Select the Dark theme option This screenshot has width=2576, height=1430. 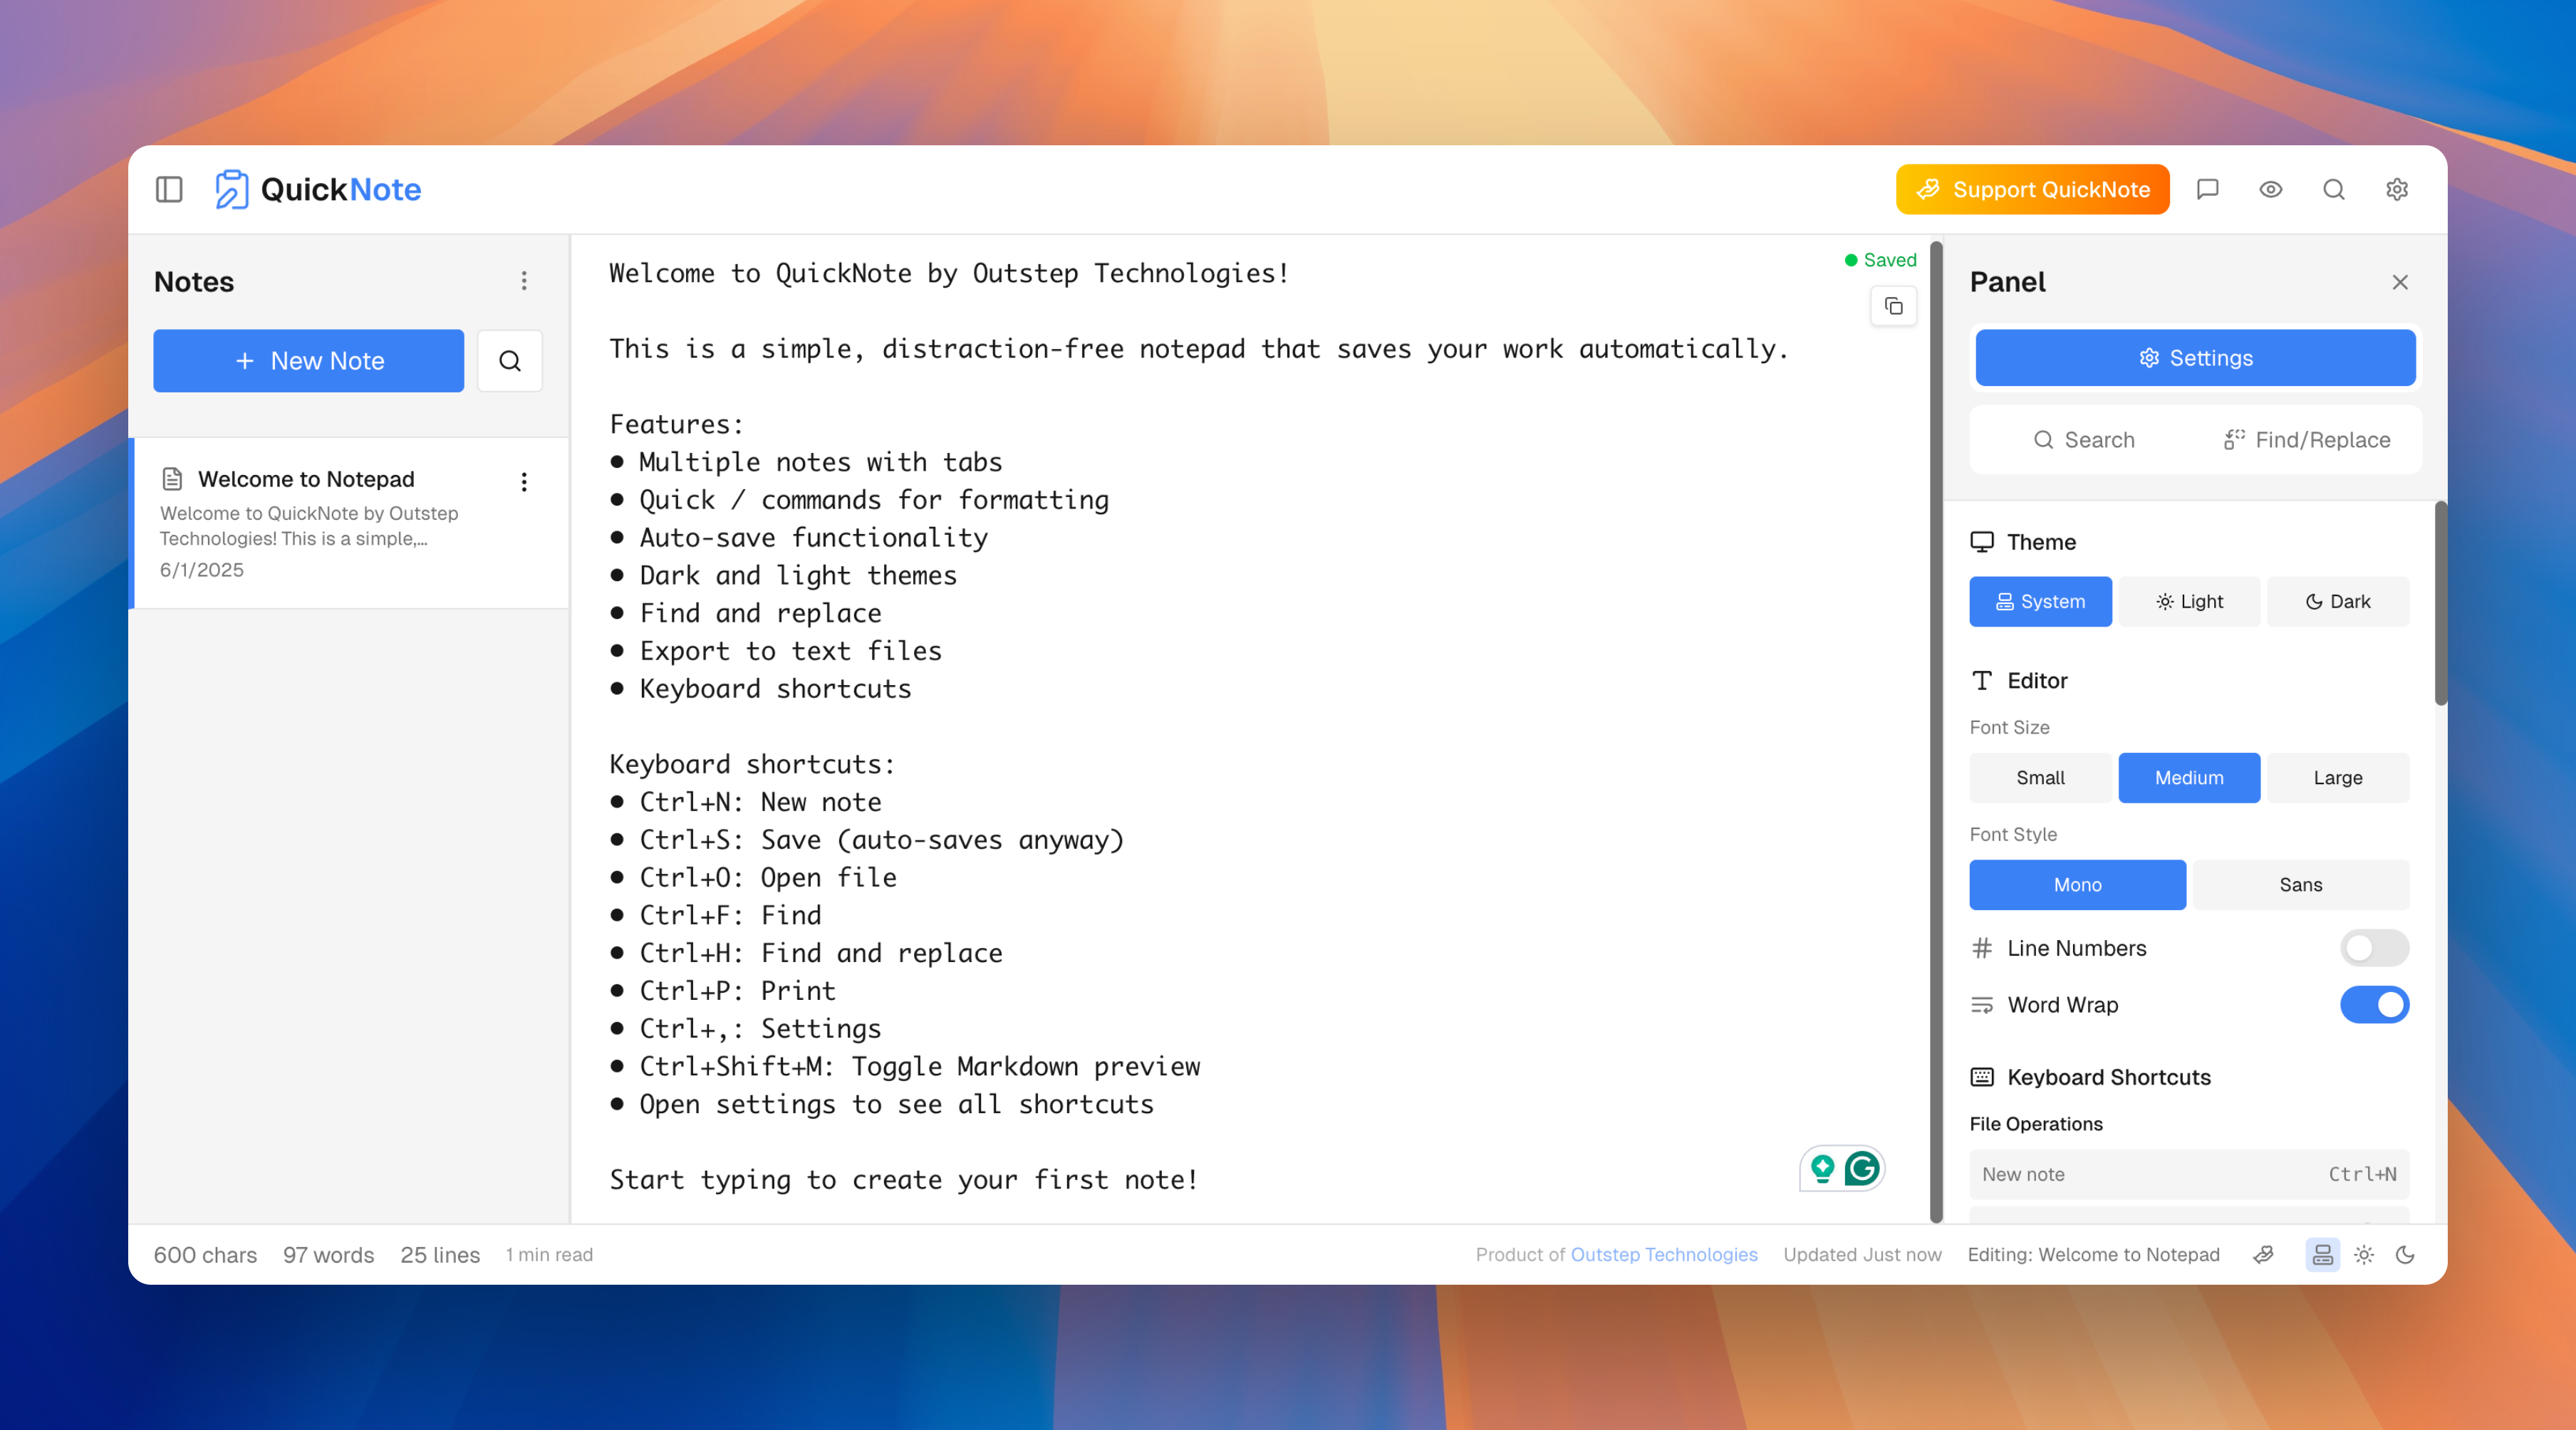tap(2338, 601)
